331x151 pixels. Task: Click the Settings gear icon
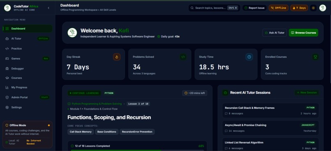pos(7,108)
